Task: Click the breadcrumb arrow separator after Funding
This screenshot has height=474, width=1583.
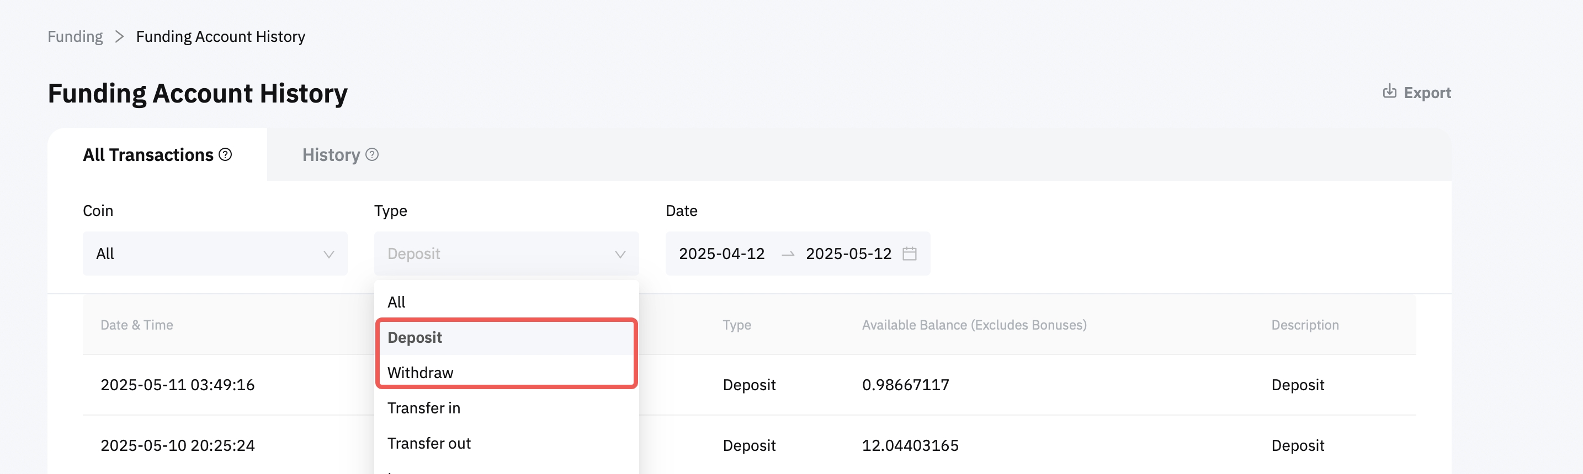Action: tap(119, 37)
